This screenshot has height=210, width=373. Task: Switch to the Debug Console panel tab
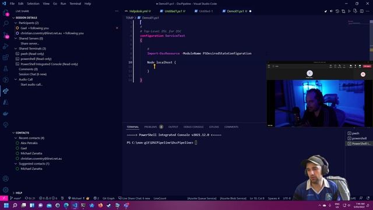point(193,127)
